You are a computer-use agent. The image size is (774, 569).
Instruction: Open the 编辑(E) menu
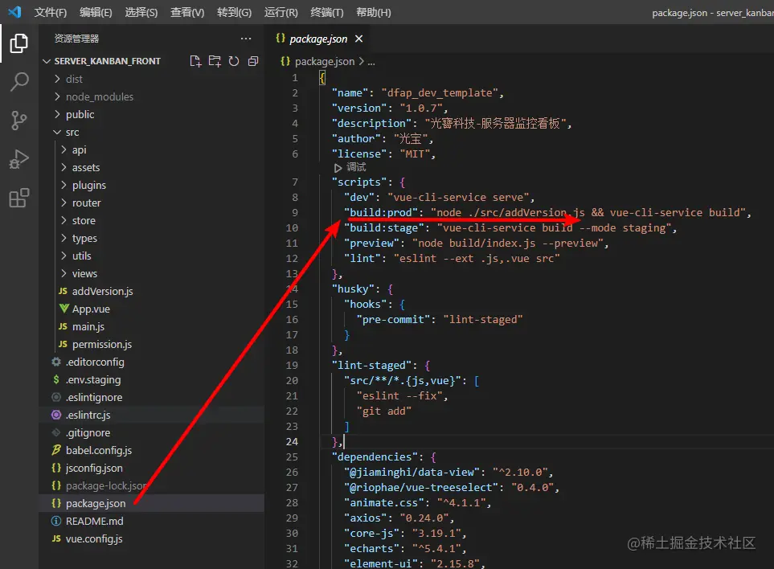click(x=96, y=12)
